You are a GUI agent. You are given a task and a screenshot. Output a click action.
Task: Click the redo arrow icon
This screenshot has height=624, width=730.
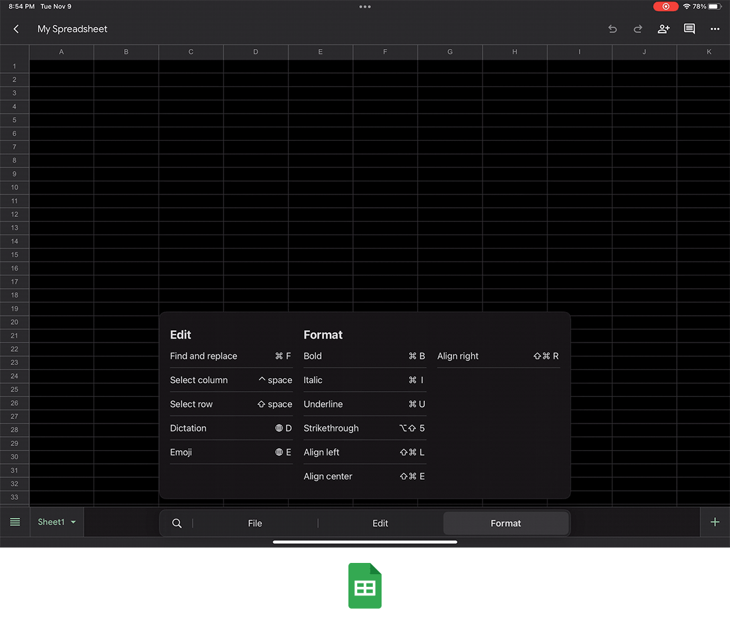638,29
